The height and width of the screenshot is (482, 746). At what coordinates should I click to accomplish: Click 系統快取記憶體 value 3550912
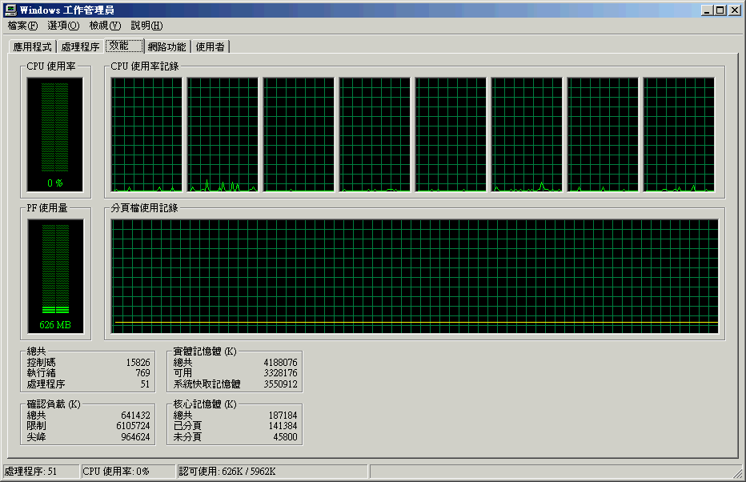click(x=281, y=384)
